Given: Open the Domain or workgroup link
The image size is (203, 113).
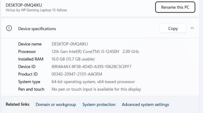Looking at the screenshot, I should (x=56, y=104).
